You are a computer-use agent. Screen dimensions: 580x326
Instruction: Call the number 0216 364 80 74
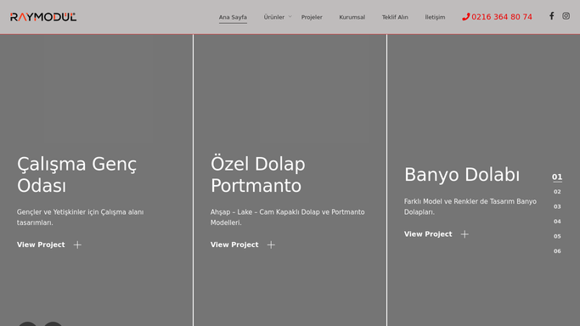(502, 17)
